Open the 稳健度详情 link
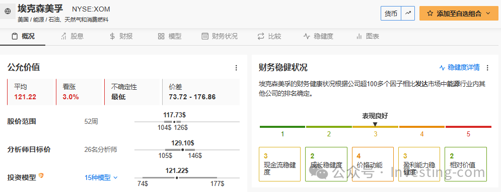The width and height of the screenshot is (501, 192). point(463,67)
